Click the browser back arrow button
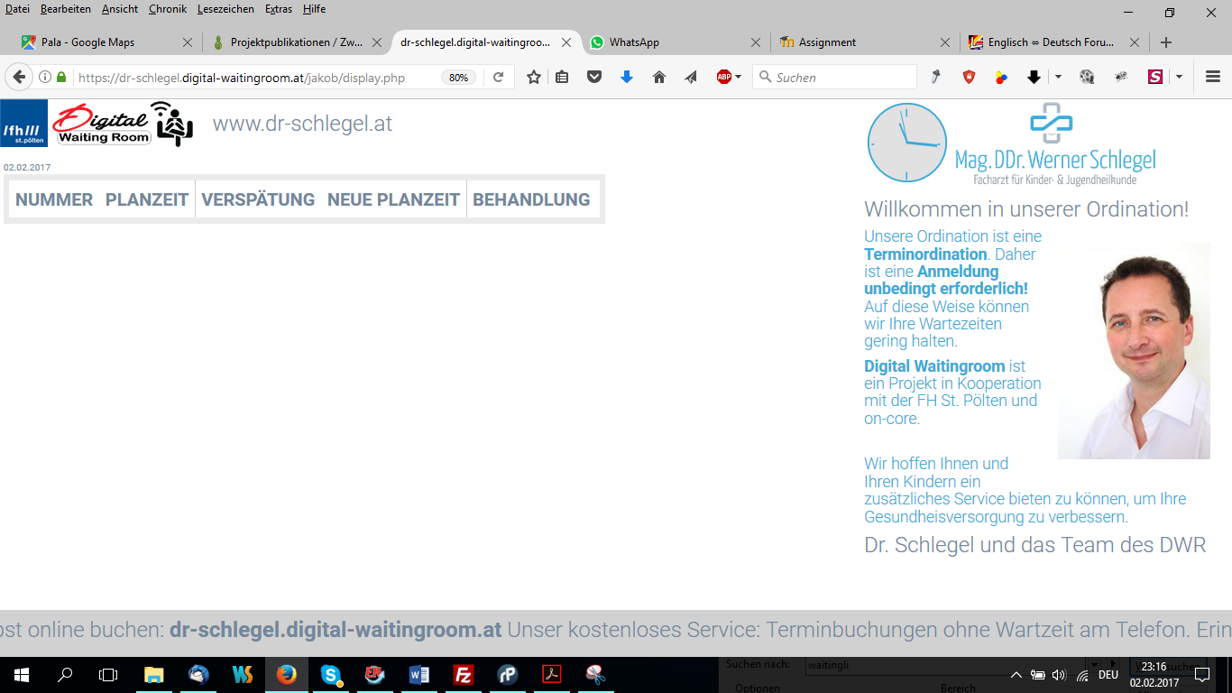The height and width of the screenshot is (693, 1232). point(18,78)
